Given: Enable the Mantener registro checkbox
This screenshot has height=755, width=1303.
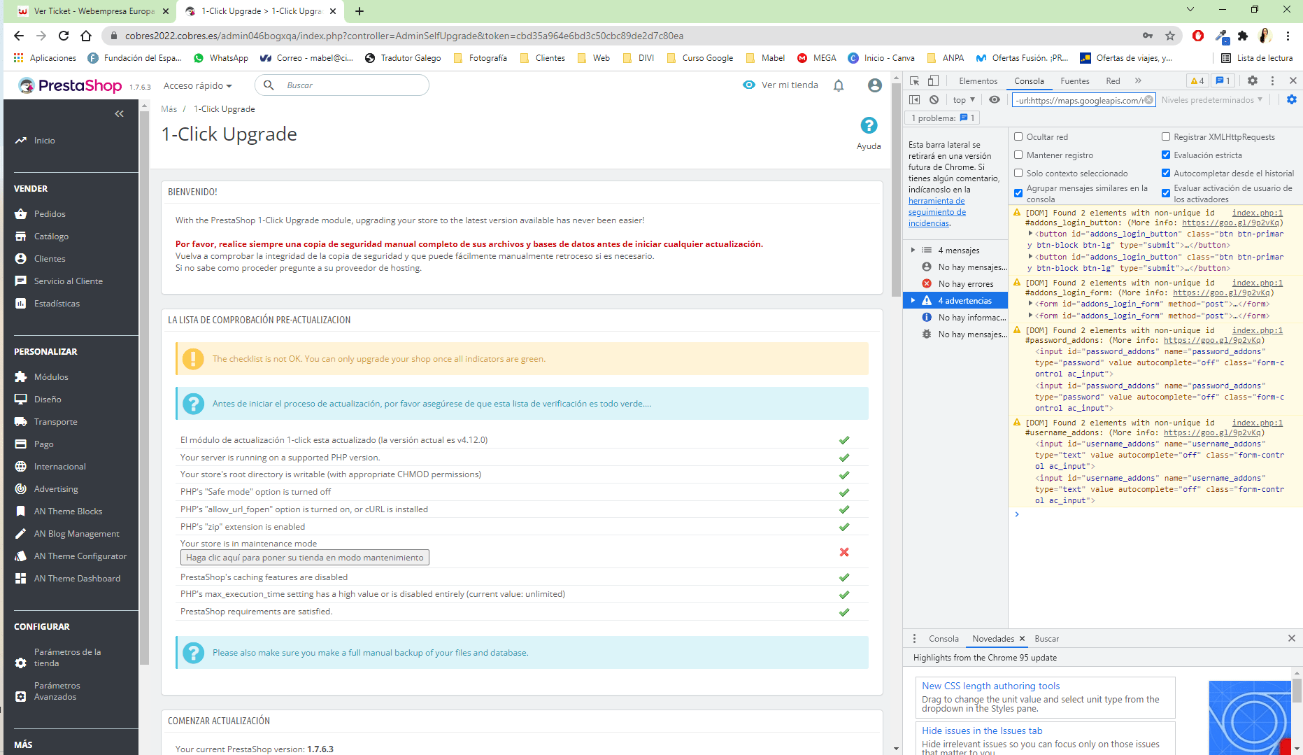Looking at the screenshot, I should coord(1018,155).
